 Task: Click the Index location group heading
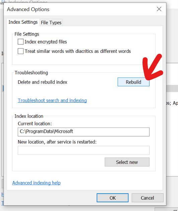(29, 116)
